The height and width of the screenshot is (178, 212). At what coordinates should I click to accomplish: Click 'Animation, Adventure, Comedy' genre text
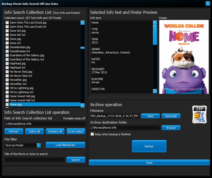111,52
